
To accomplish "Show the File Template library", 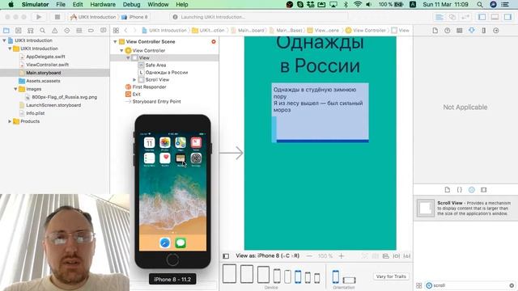I will pyautogui.click(x=448, y=190).
